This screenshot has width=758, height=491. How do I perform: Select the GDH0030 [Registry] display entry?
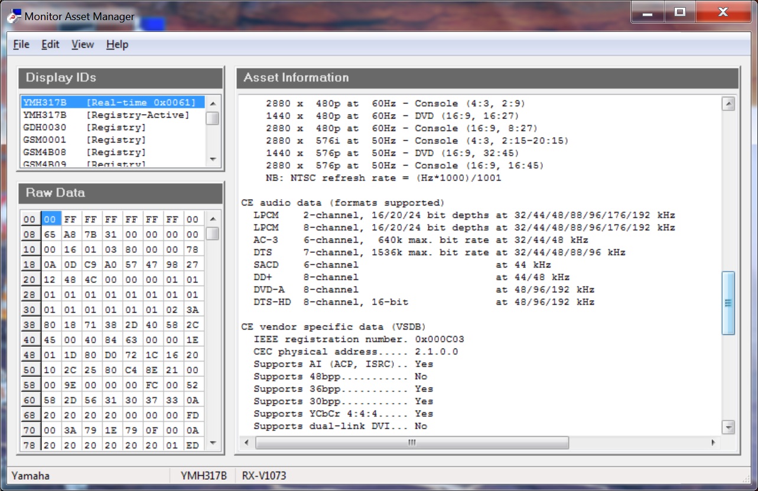click(x=84, y=128)
